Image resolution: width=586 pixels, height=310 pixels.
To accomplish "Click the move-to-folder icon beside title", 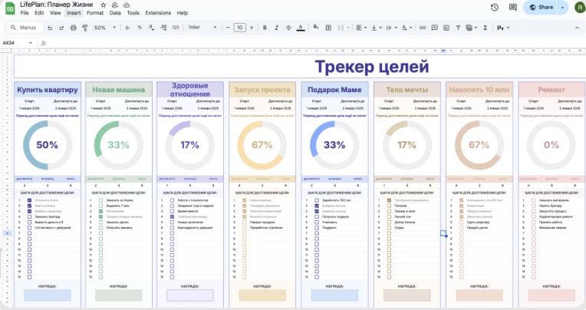I will click(115, 5).
